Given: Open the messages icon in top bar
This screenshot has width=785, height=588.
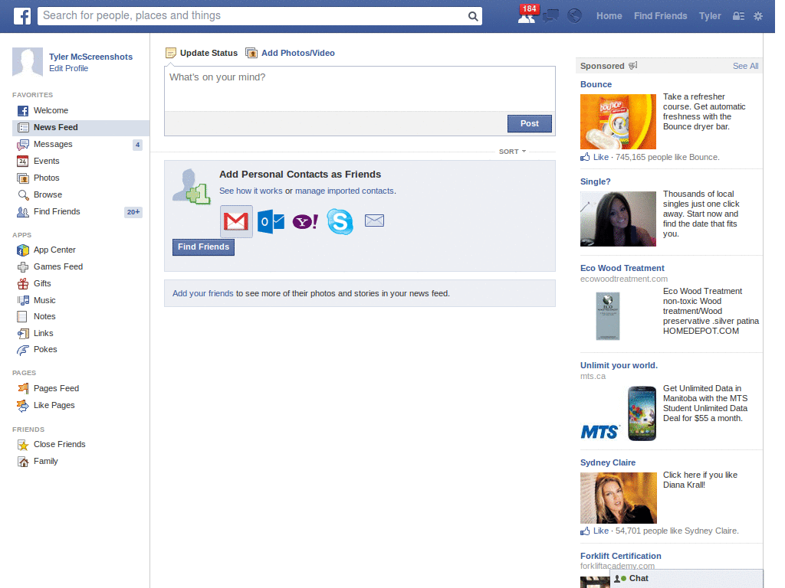Looking at the screenshot, I should point(550,15).
